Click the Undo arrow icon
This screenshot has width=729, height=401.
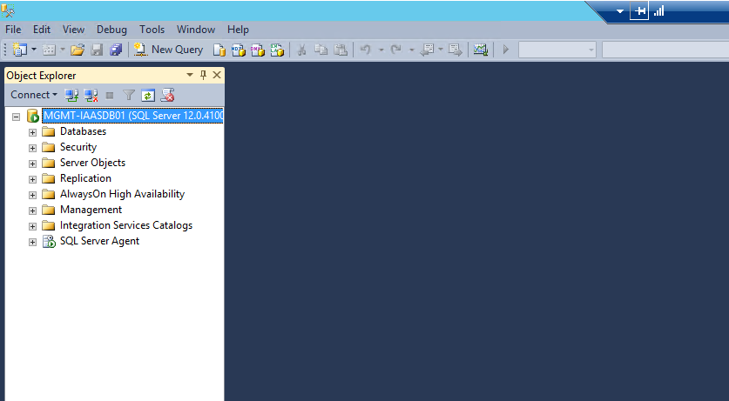point(366,50)
